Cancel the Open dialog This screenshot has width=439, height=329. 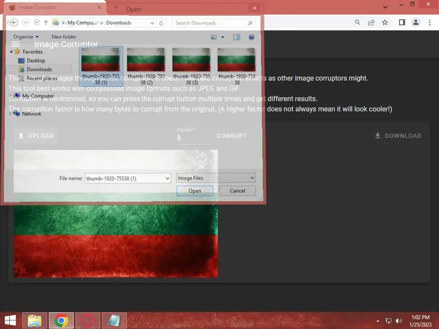point(238,191)
